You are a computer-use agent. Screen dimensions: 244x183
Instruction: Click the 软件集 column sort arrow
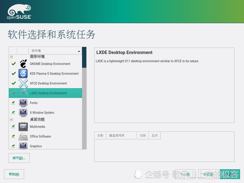coord(79,51)
